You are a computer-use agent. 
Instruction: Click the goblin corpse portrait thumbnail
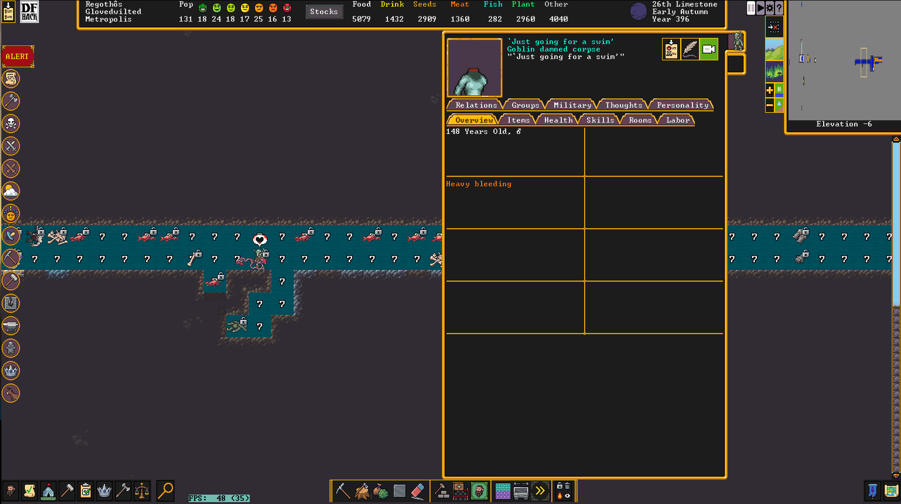pyautogui.click(x=474, y=67)
